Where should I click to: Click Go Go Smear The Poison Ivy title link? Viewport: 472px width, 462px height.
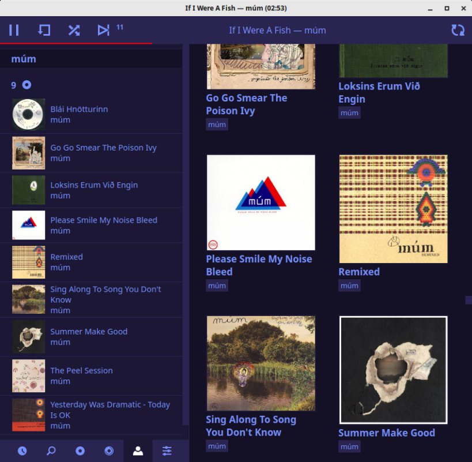(x=247, y=104)
